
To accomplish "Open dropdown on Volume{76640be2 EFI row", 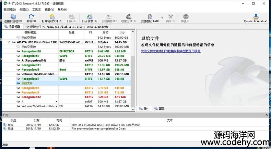I will [56, 106].
